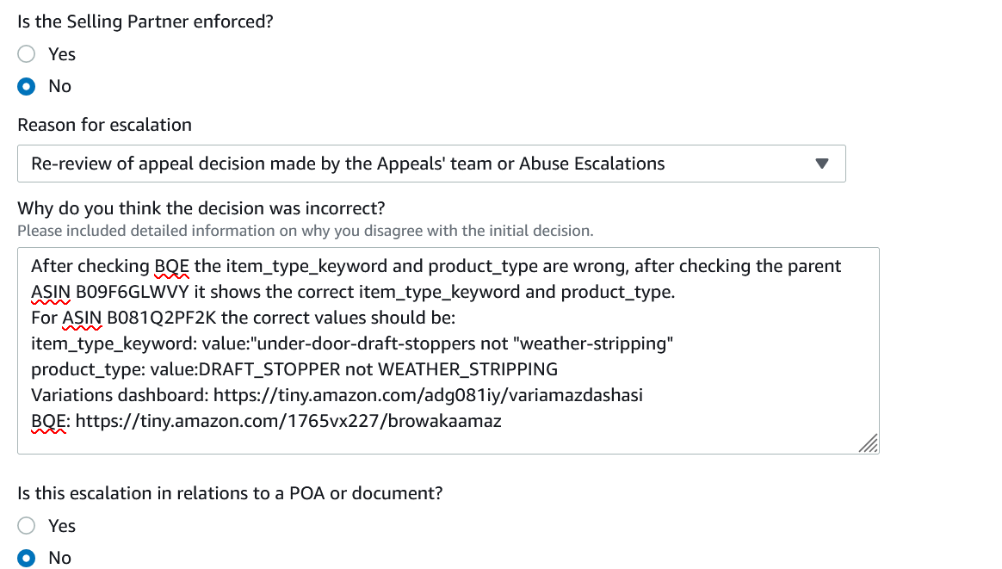Click the "Reason for escalation" field label
Viewport: 1002px width, 569px height.
[x=104, y=125]
